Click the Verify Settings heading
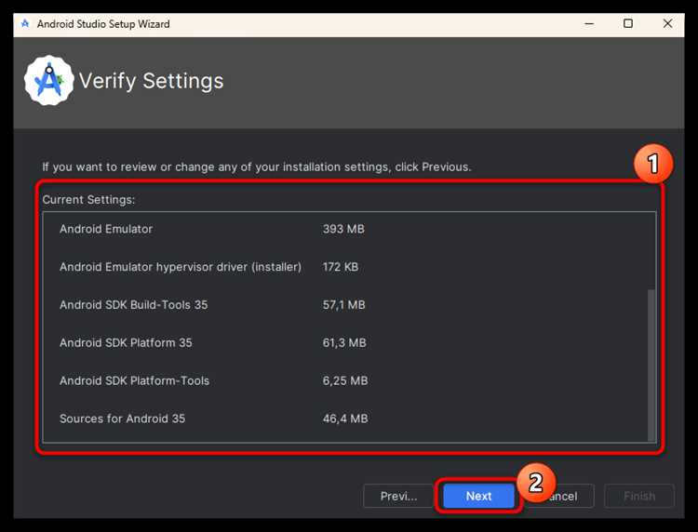The height and width of the screenshot is (532, 698). coord(151,81)
